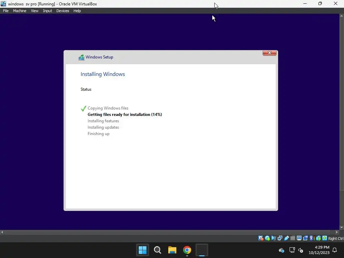Open the File menu

click(6, 11)
